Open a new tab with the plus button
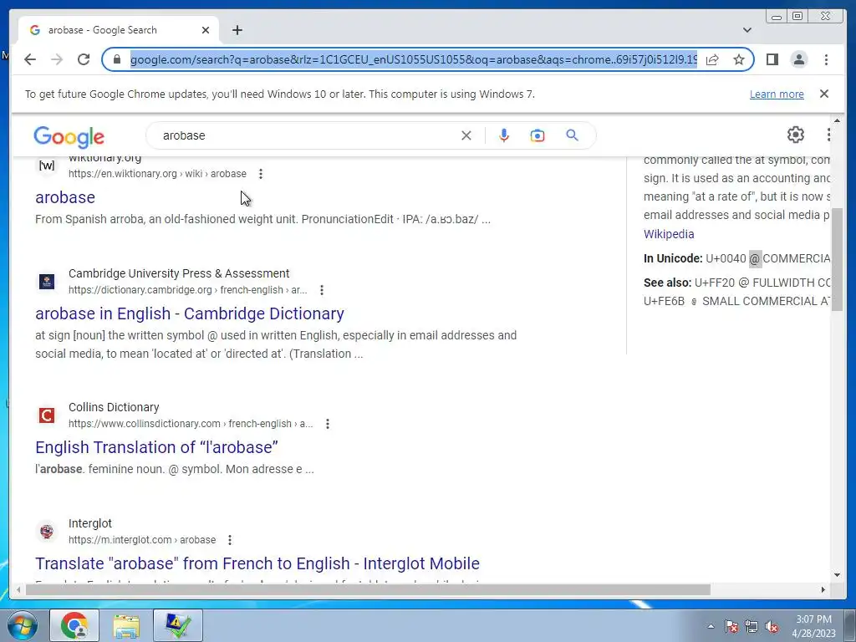 [237, 30]
